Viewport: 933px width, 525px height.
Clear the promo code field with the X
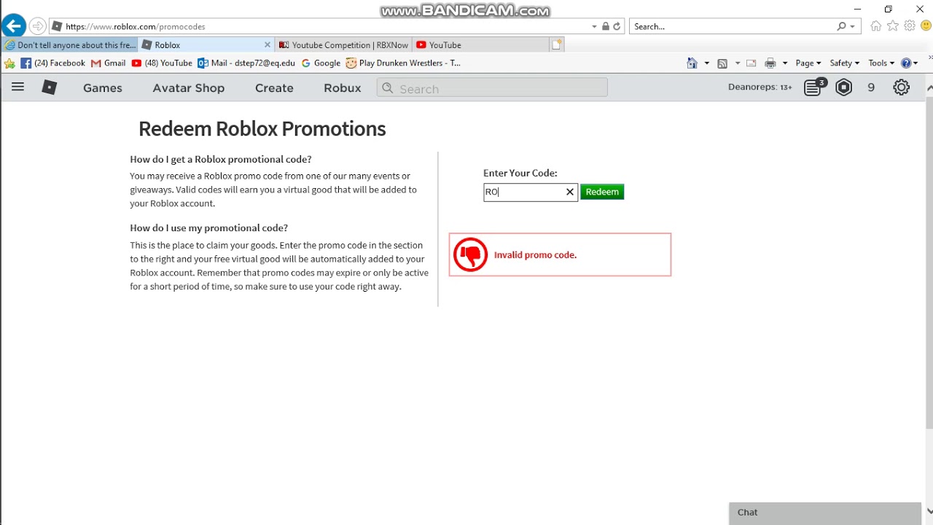click(x=570, y=192)
